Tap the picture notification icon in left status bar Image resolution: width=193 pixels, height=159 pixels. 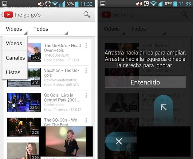(5, 4)
